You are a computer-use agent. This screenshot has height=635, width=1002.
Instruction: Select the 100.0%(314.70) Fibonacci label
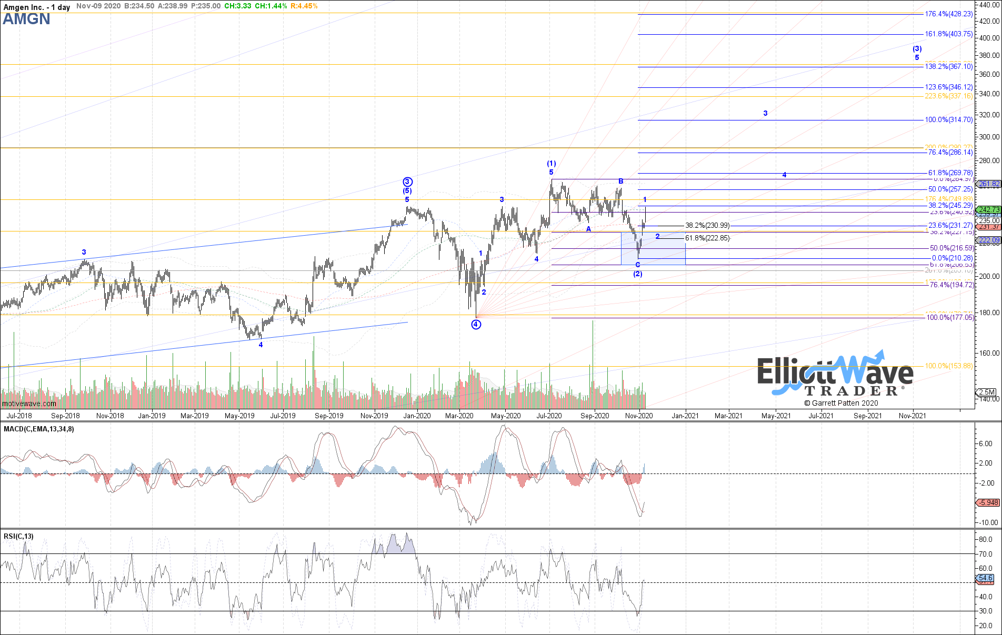(949, 120)
